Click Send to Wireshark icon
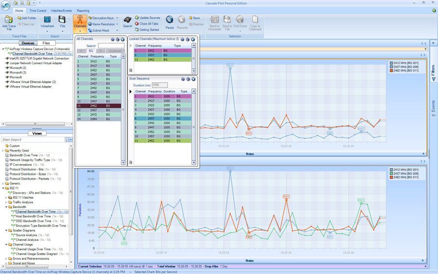 point(215,19)
